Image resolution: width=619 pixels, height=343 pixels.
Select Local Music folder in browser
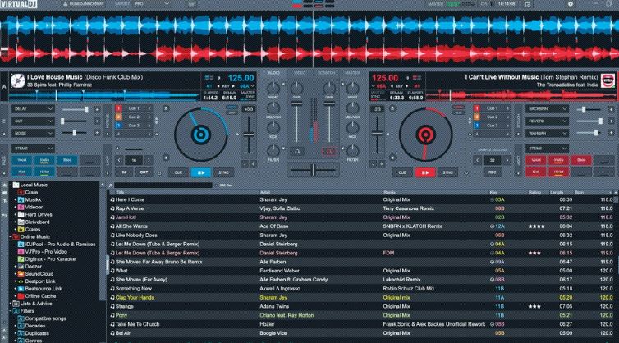tap(34, 185)
